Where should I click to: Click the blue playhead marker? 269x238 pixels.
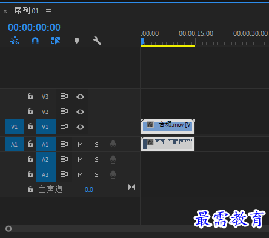click(142, 42)
